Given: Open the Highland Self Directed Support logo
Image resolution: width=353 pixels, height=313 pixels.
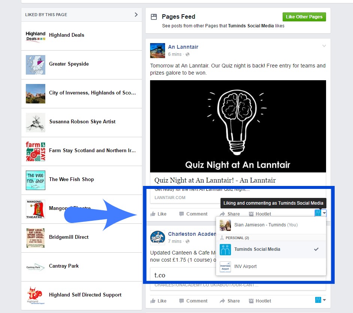Looking at the screenshot, I should pyautogui.click(x=36, y=296).
